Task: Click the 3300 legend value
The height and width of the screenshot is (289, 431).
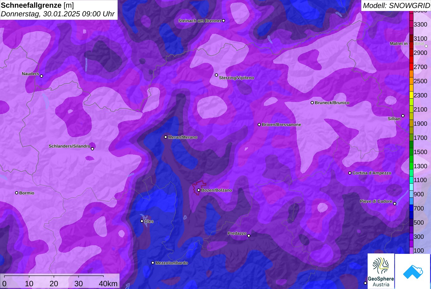Action: [421, 24]
